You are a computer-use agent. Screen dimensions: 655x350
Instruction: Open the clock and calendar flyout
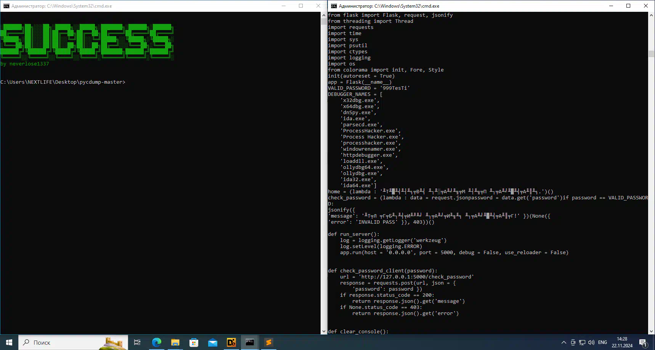coord(622,342)
